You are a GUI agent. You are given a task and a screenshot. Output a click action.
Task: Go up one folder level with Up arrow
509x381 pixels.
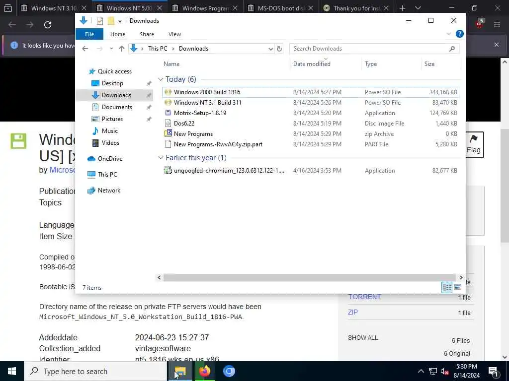(x=122, y=49)
